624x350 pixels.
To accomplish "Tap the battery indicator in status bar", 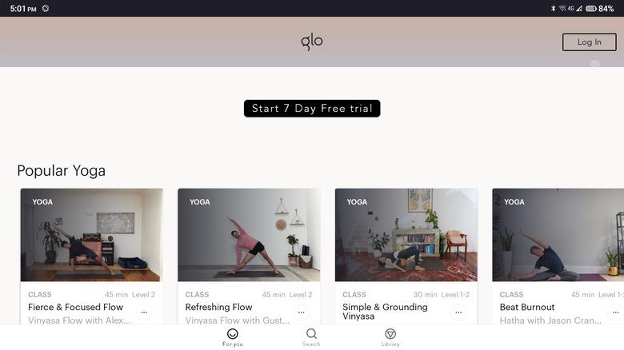I will click(x=591, y=8).
